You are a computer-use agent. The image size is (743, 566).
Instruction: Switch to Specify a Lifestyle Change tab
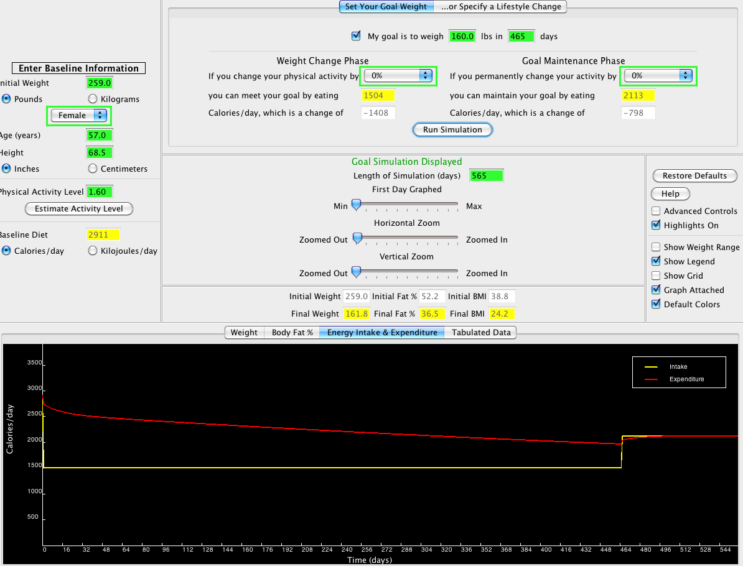point(500,7)
